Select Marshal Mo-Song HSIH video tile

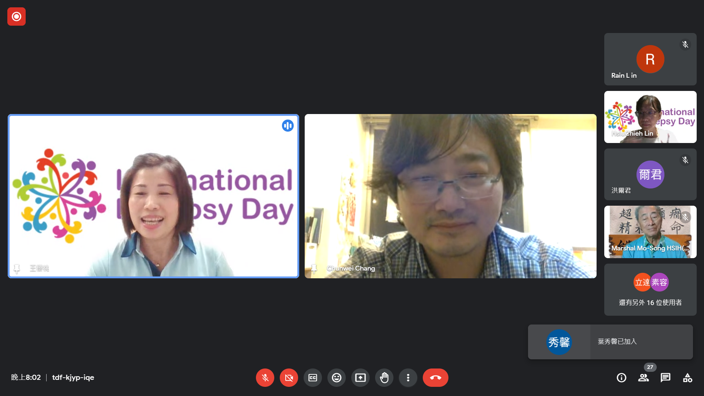pos(650,232)
